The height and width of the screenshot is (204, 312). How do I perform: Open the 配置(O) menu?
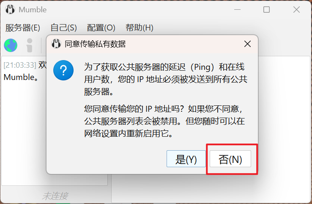(x=101, y=28)
